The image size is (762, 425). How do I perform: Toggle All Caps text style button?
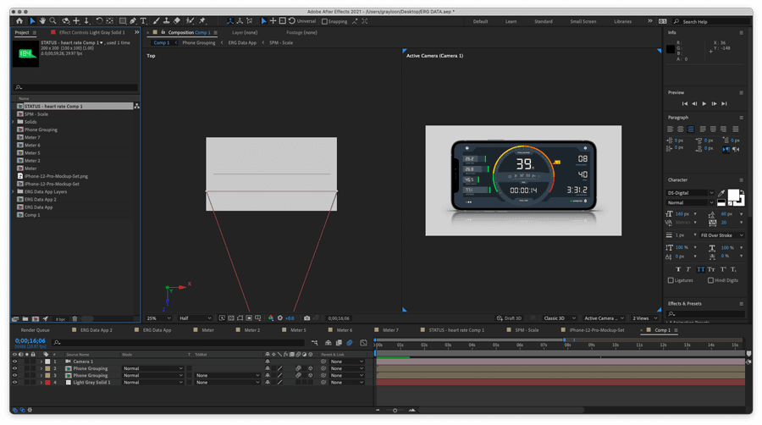[700, 269]
